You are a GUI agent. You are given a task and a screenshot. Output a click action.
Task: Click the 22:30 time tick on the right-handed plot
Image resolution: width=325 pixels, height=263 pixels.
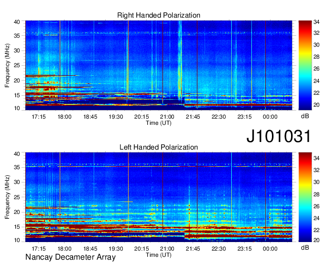(219, 117)
